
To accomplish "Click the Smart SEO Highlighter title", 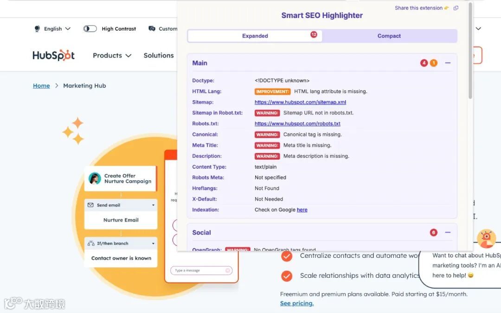I will tap(322, 15).
